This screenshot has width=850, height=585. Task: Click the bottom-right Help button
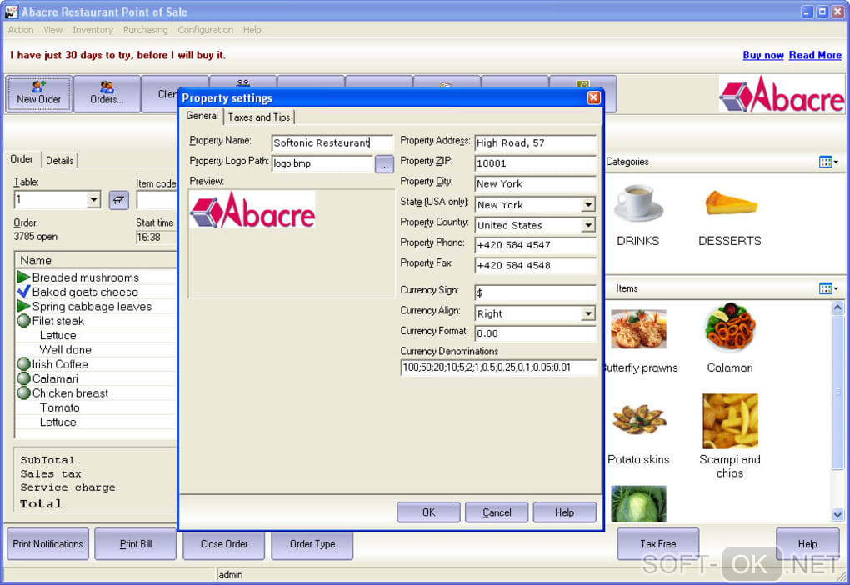point(807,544)
